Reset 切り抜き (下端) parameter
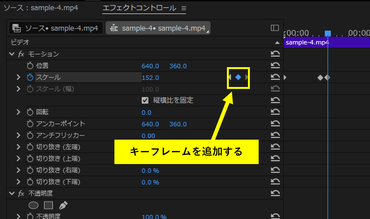The width and height of the screenshot is (370, 219). coord(275,182)
